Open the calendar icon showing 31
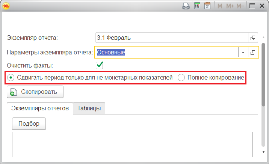Viewport: 269px width, 164px height. tap(207, 6)
